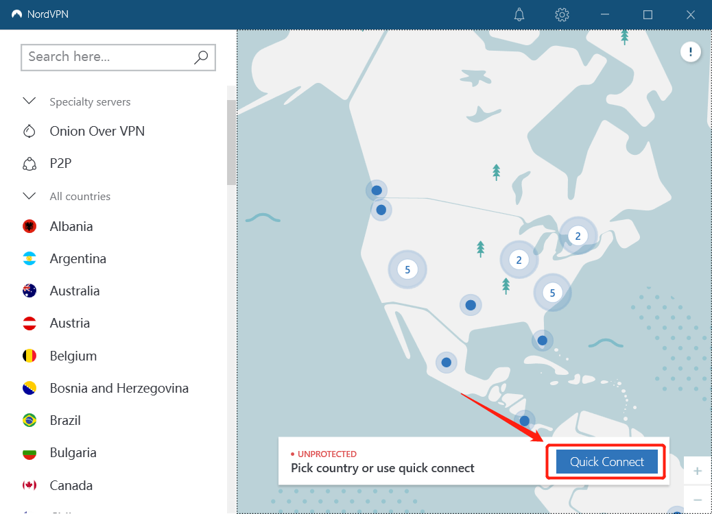The width and height of the screenshot is (712, 514).
Task: Click the map cluster marker labeled 2 in the northeast
Action: click(x=578, y=236)
